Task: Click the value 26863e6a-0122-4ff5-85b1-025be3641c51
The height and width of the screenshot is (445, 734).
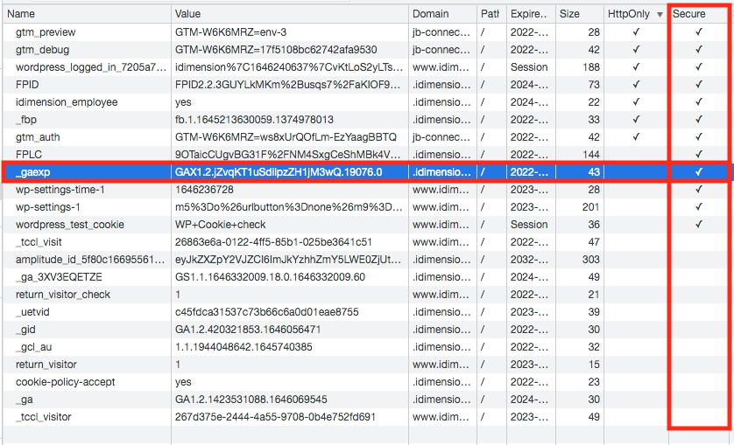Action: point(273,242)
